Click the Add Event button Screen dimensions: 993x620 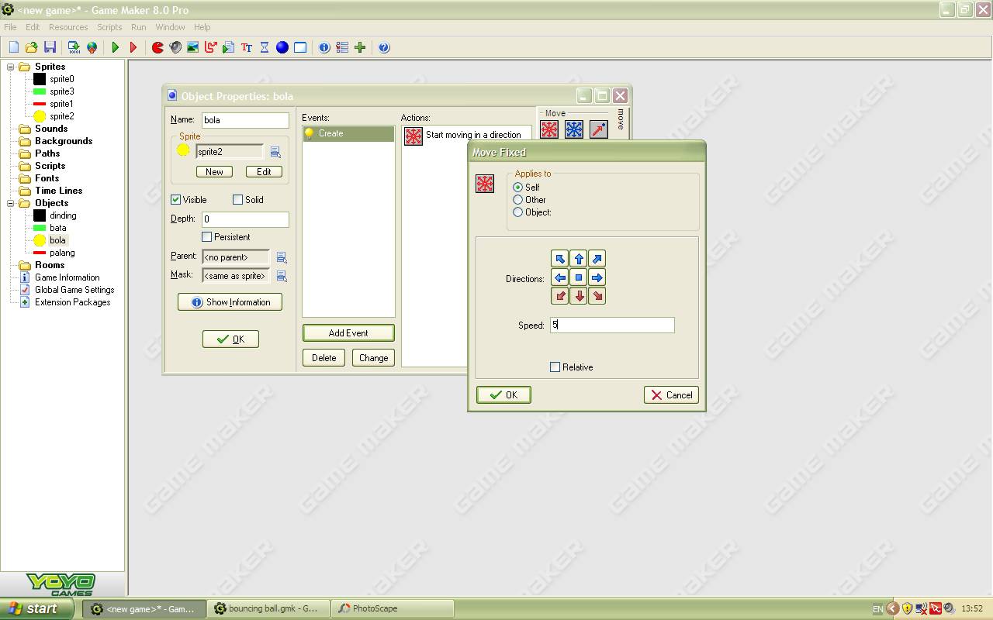348,332
